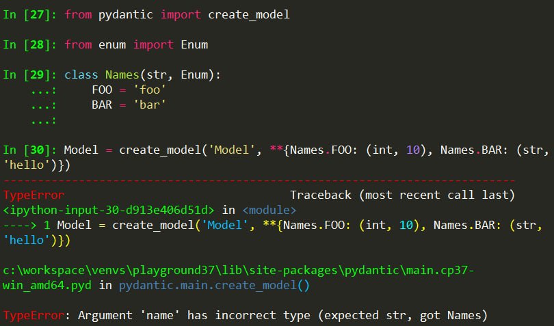Click the 'In [30]:' prompt
Viewport: 554px width, 326px height.
click(x=29, y=150)
